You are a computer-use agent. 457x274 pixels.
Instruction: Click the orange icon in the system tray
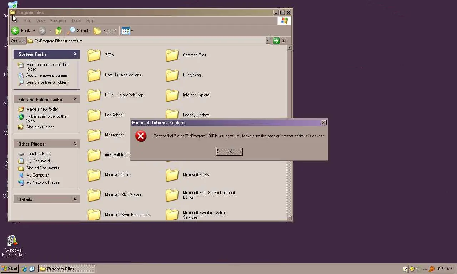tap(432, 269)
